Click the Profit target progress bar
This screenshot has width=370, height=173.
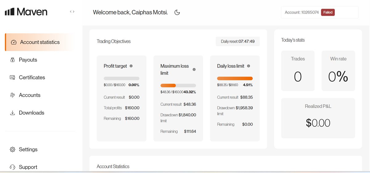click(121, 78)
